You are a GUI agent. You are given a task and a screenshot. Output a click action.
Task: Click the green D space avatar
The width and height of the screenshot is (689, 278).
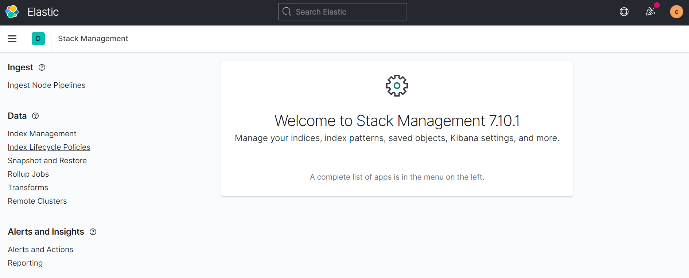tap(38, 39)
